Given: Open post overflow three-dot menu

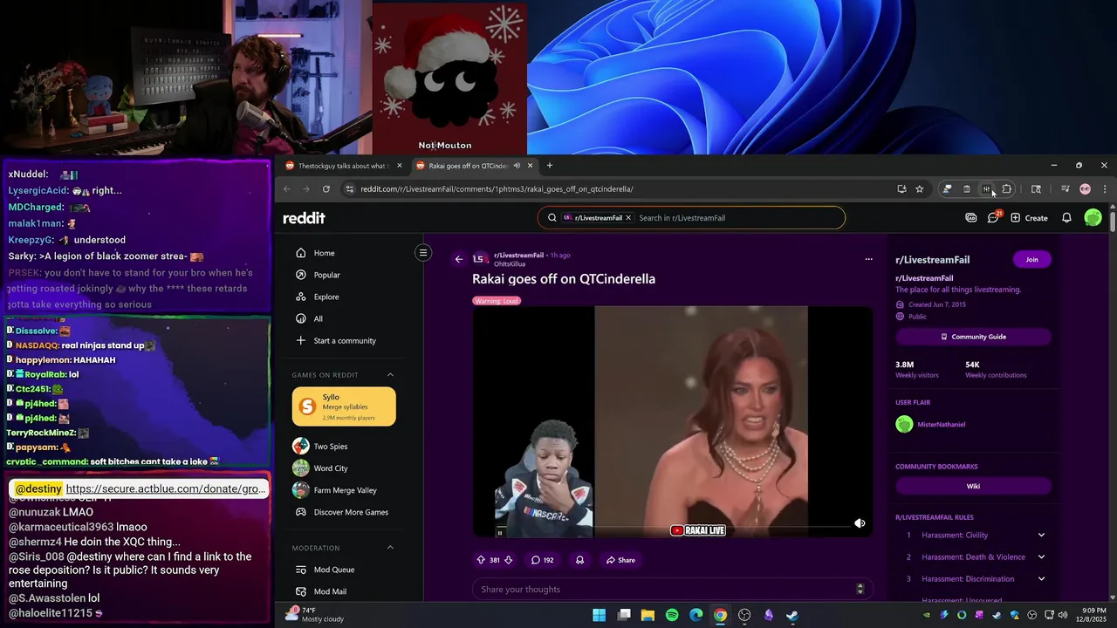Looking at the screenshot, I should click(x=868, y=259).
